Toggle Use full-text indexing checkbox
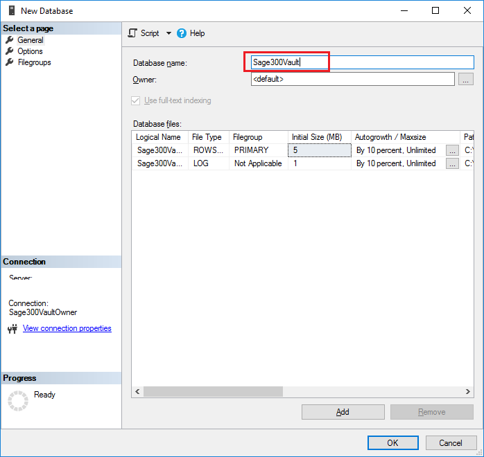 [135, 100]
